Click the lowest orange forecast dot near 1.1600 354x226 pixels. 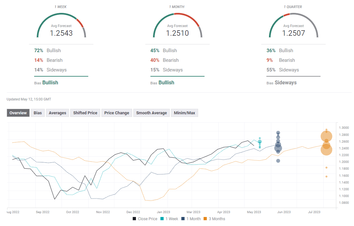point(326,176)
